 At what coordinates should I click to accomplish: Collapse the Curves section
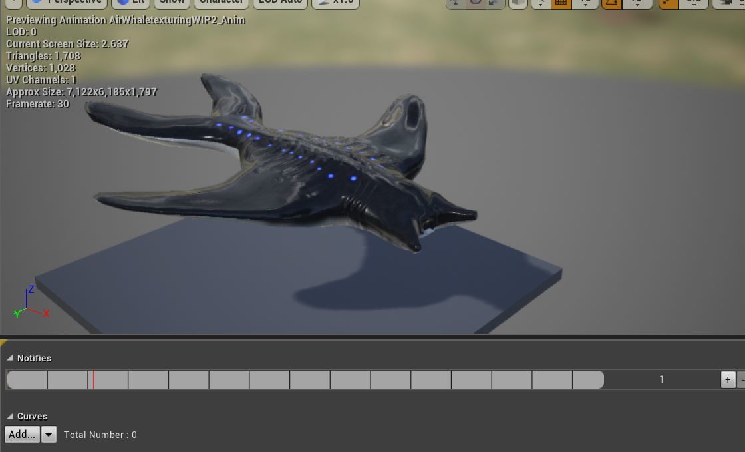click(9, 416)
